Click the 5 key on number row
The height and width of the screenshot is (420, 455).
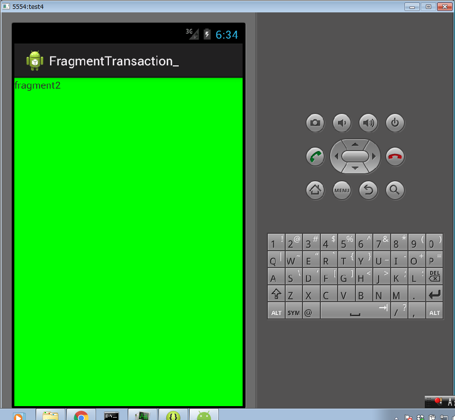(347, 242)
